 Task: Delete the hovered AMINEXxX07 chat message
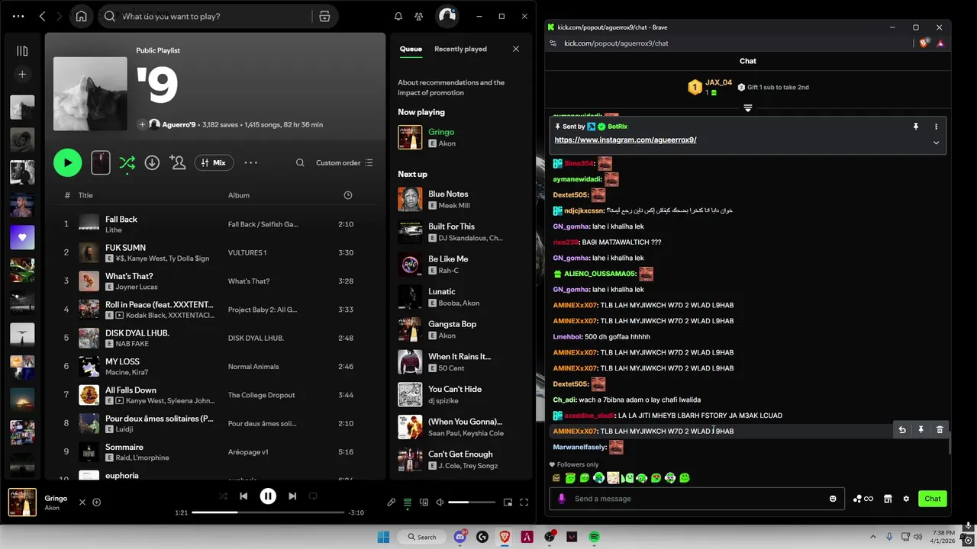[x=940, y=430]
